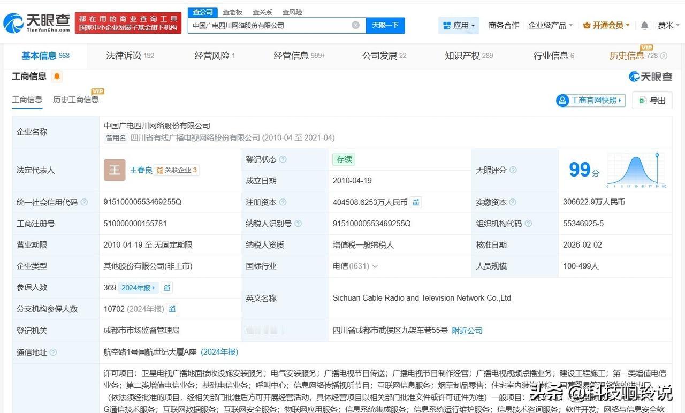Select the 查关系 search tab
Image resolution: width=685 pixels, height=413 pixels.
click(263, 12)
